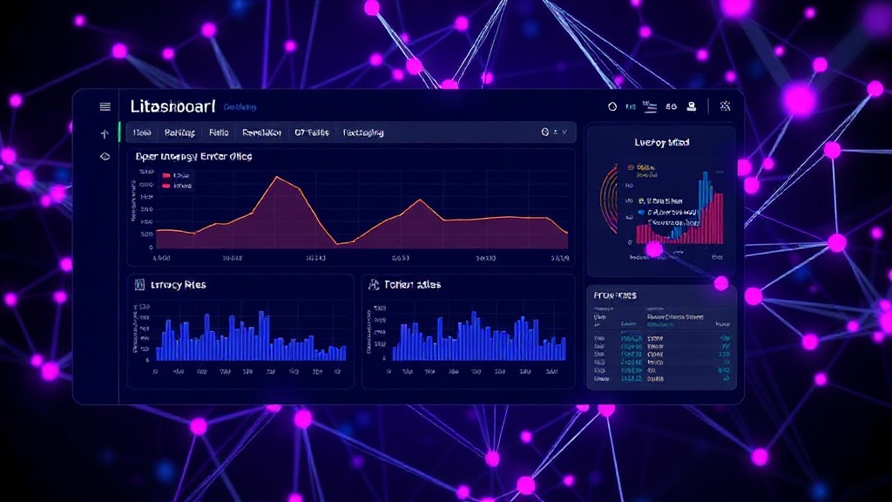Click the up arrow icon in the left sidebar
The image size is (892, 502).
105,133
